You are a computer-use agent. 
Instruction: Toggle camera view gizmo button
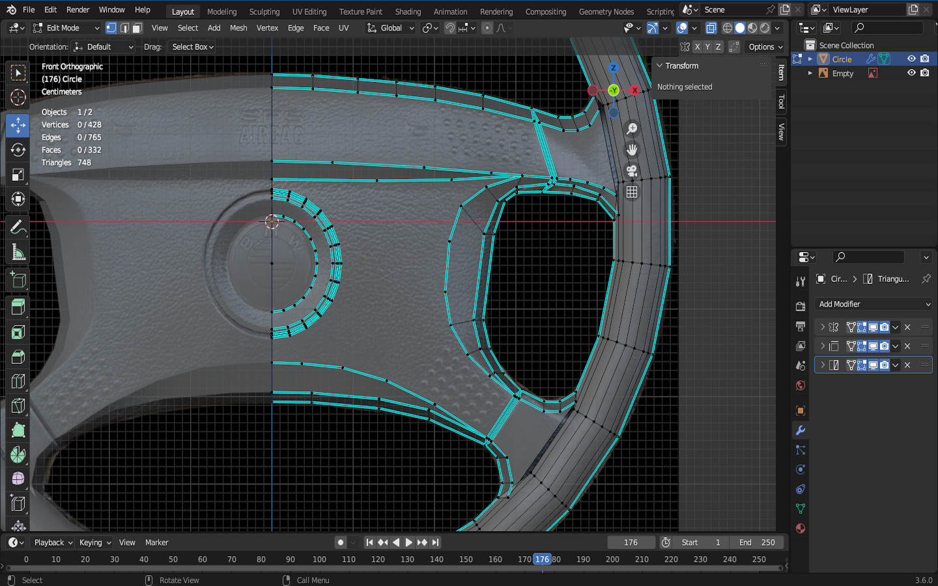631,171
